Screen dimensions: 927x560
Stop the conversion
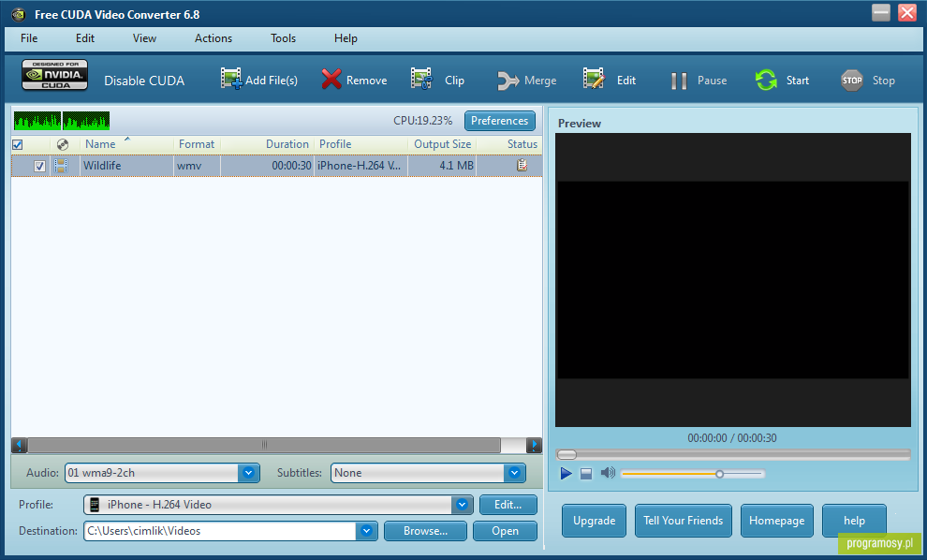click(x=867, y=81)
